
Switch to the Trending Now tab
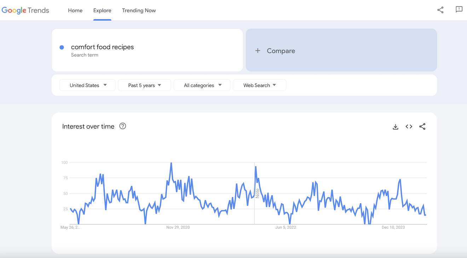pos(139,10)
